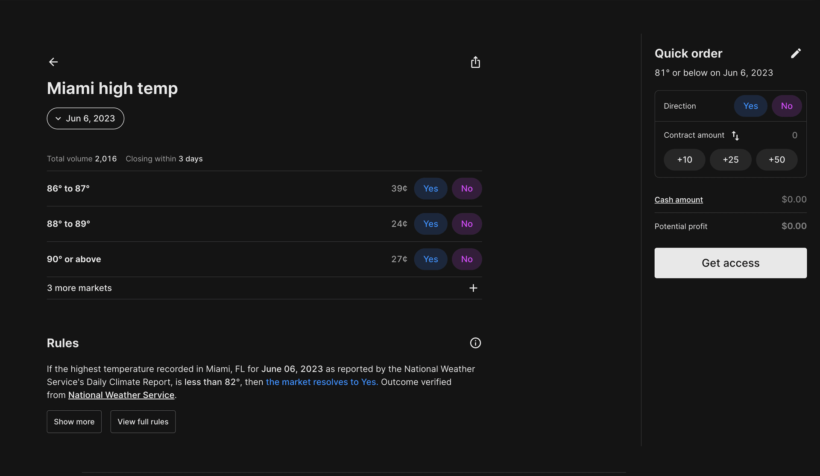Add +50 contracts
Image resolution: width=820 pixels, height=476 pixels.
(776, 160)
